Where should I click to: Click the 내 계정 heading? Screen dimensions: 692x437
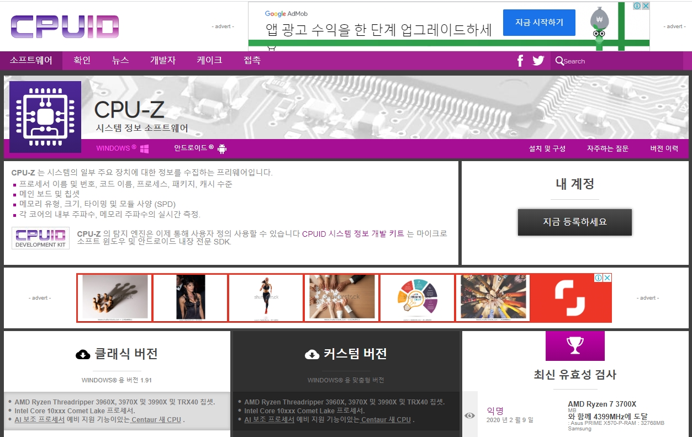(575, 184)
